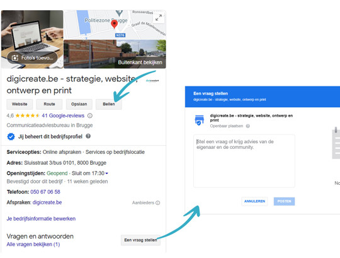The image size is (340, 258).
Task: Expand the opening hours dropdown arrow
Action: pyautogui.click(x=106, y=173)
